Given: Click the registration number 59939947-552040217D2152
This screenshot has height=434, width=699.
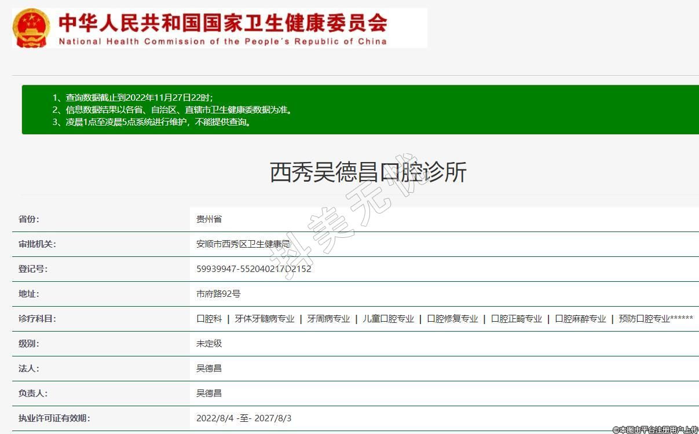Looking at the screenshot, I should (254, 269).
